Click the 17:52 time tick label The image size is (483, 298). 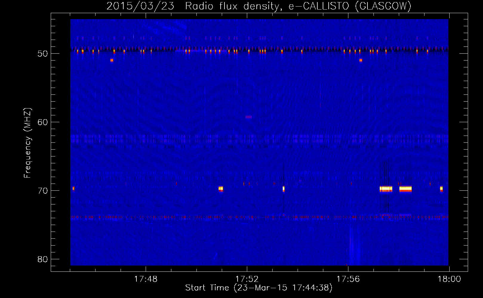click(247, 279)
